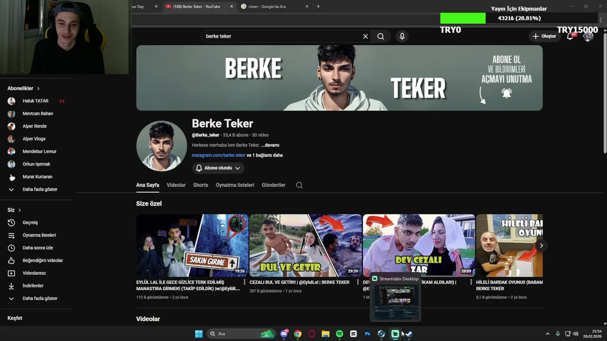Clear the search box with the X icon
This screenshot has height=341, width=607.
(366, 36)
